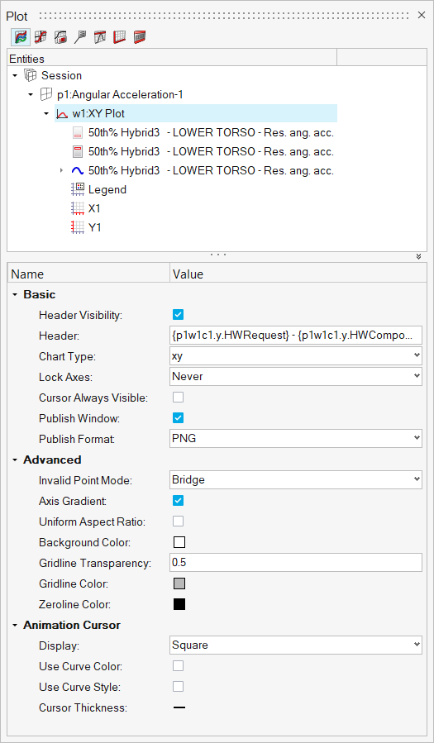Collapse the Advanced properties section

[x=15, y=460]
